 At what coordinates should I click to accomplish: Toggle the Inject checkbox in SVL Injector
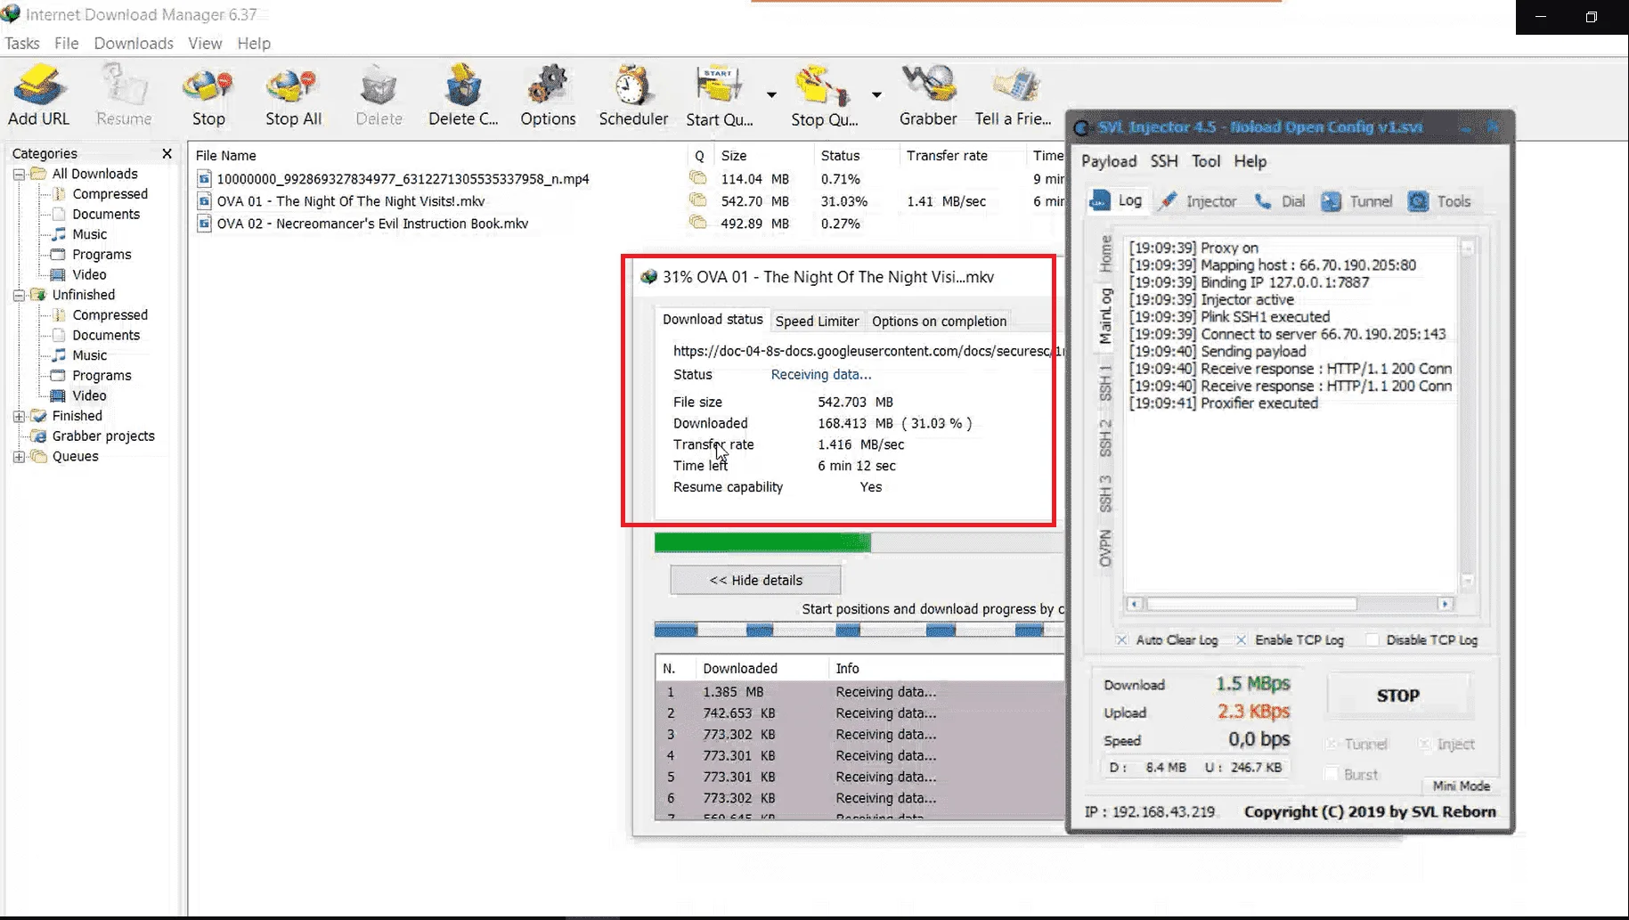[x=1425, y=744]
